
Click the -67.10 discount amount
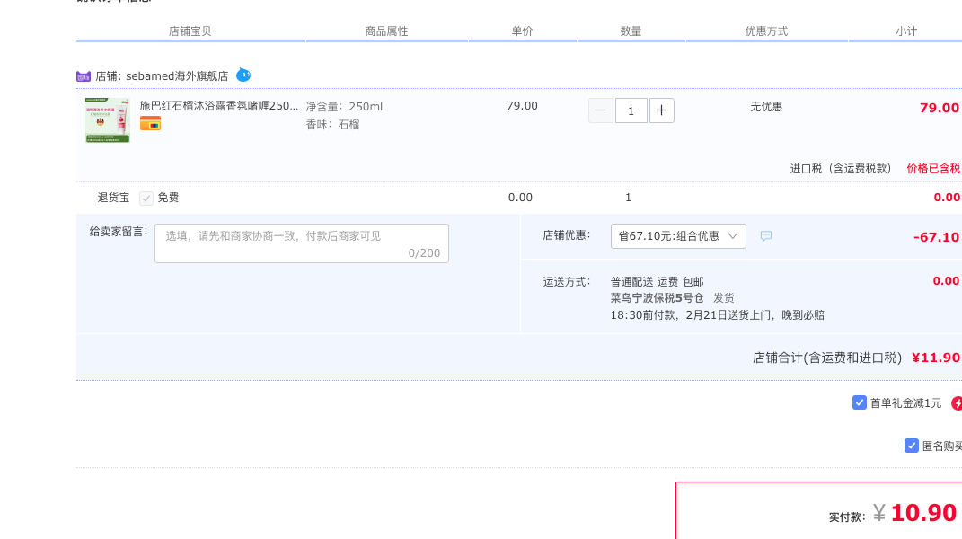(x=936, y=237)
